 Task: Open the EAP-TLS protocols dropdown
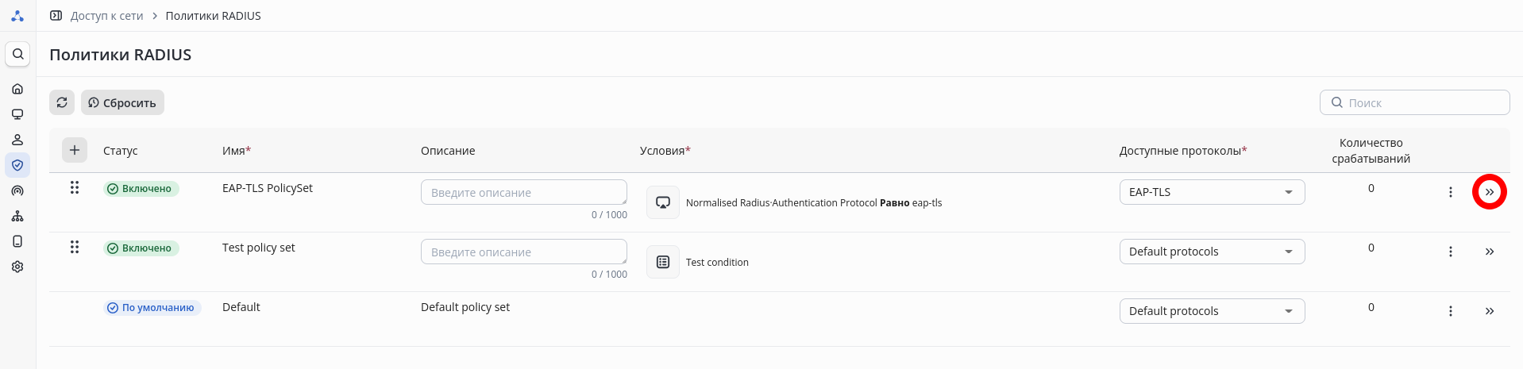pos(1212,192)
